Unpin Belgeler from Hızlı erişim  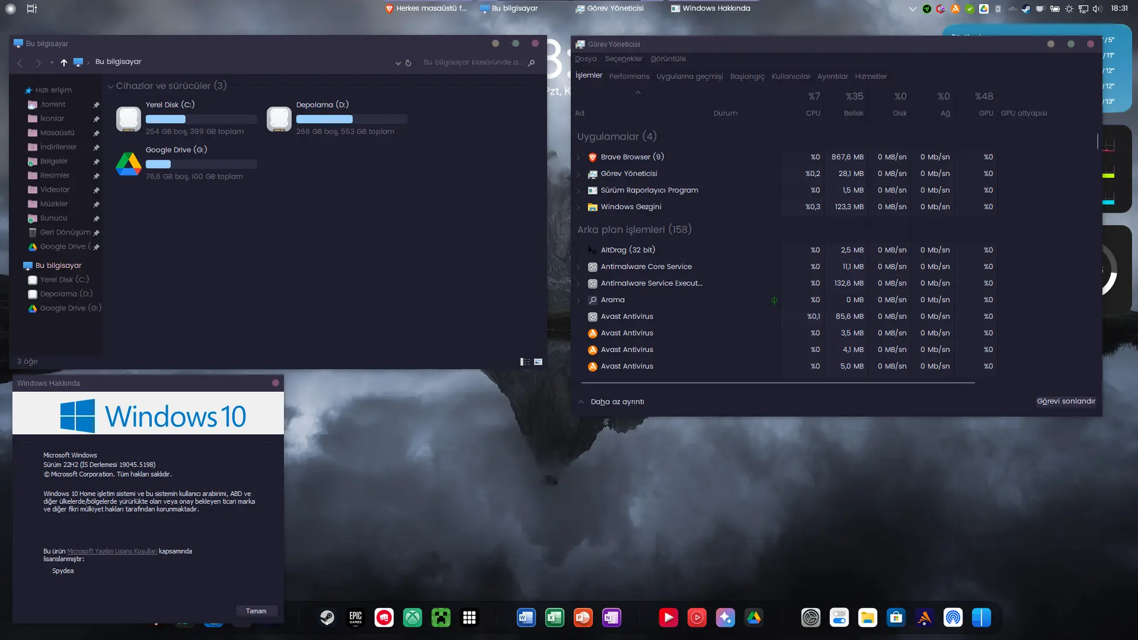(x=96, y=162)
